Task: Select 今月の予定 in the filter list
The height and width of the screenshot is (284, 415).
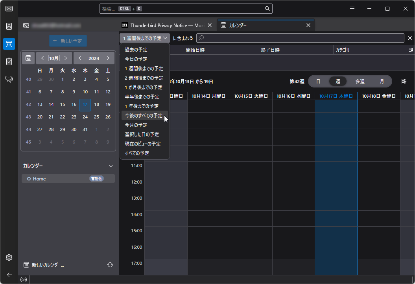Action: [x=145, y=125]
